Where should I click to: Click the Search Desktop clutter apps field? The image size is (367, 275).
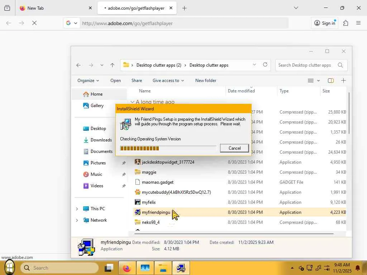311,65
